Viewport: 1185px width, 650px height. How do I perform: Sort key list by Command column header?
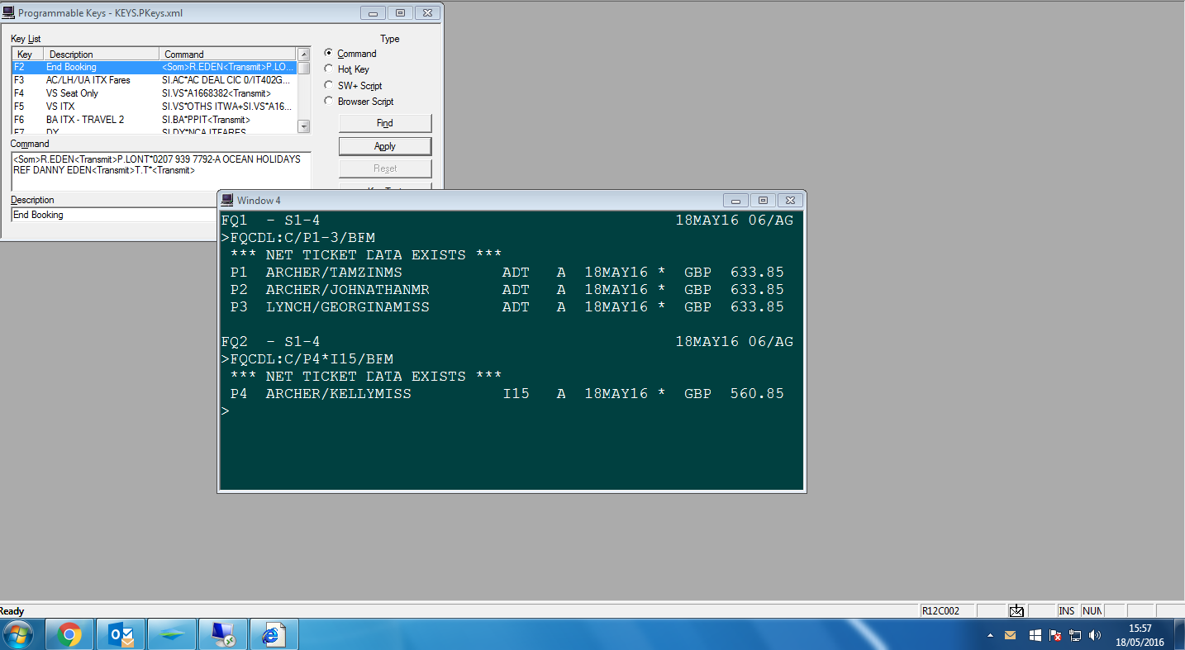(x=227, y=55)
